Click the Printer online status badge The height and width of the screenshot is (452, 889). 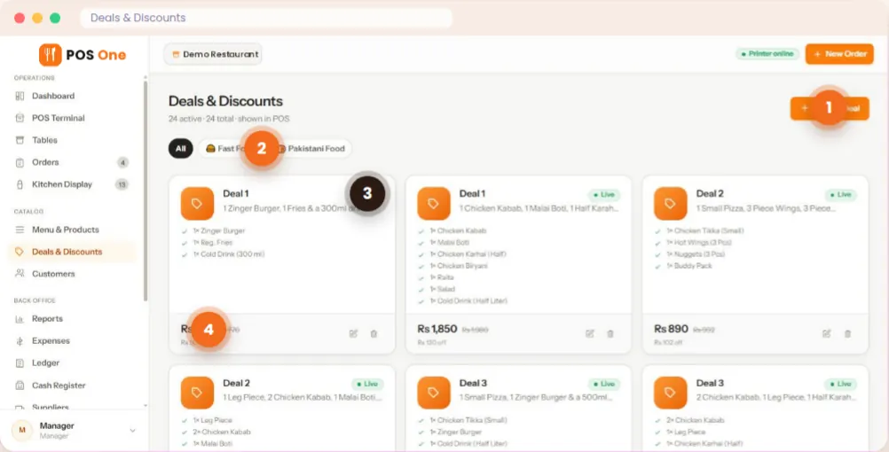pyautogui.click(x=767, y=54)
